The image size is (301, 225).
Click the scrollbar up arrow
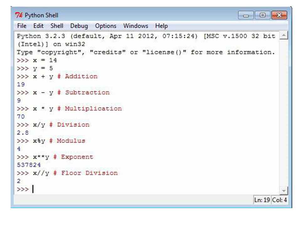[283, 35]
